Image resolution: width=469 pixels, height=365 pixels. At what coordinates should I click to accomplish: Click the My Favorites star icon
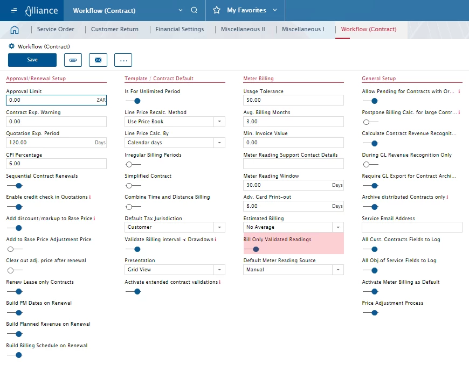[217, 10]
